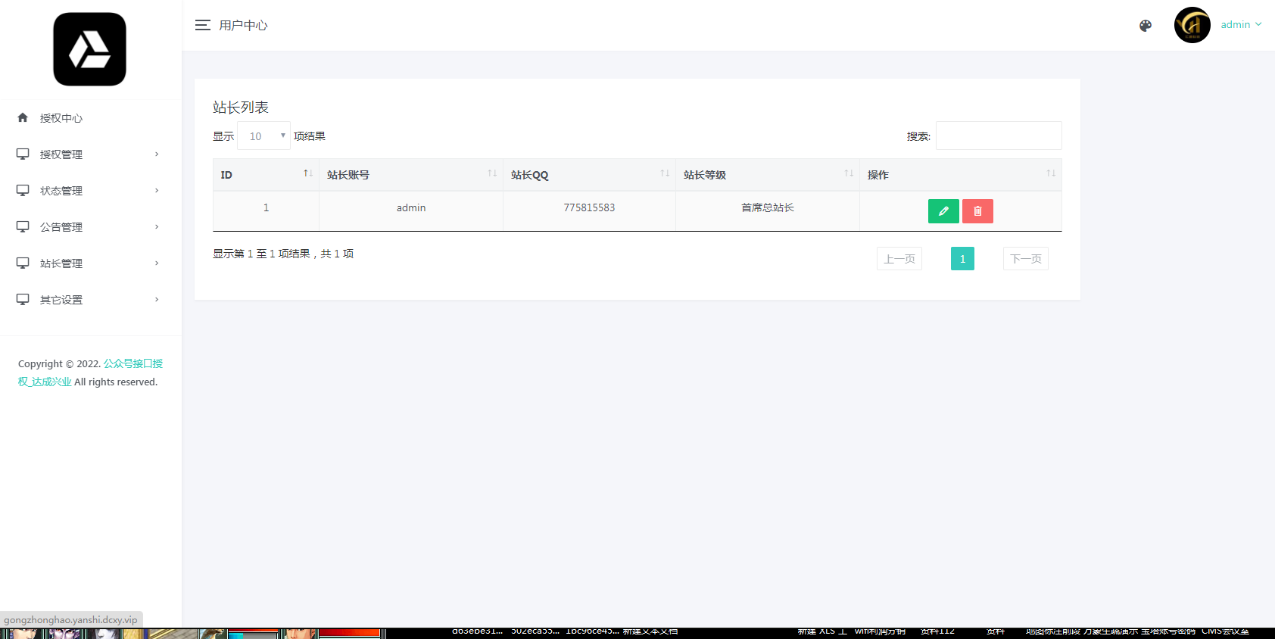The width and height of the screenshot is (1275, 639).
Task: Open the theme color palette icon
Action: point(1145,26)
